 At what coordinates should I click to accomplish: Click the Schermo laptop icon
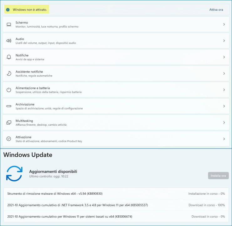9,24
